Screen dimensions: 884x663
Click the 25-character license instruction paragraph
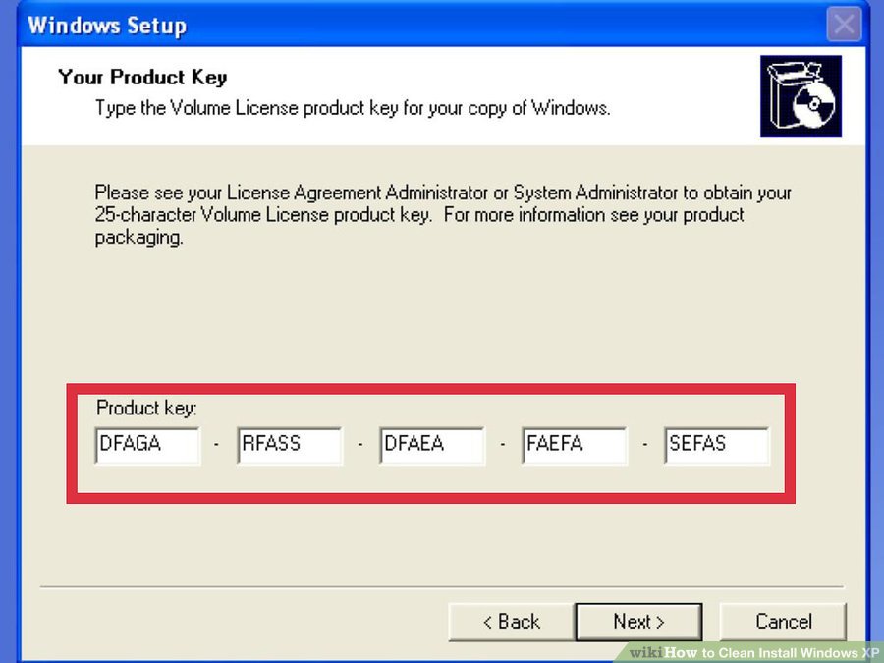click(442, 214)
